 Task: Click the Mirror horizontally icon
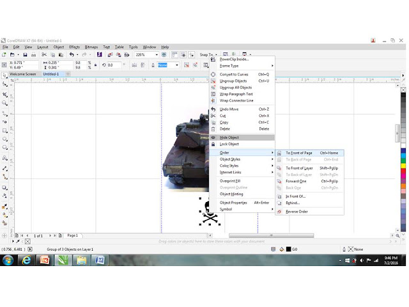(x=135, y=65)
